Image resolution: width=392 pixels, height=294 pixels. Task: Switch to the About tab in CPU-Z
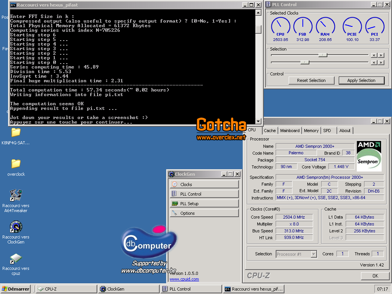coord(345,131)
